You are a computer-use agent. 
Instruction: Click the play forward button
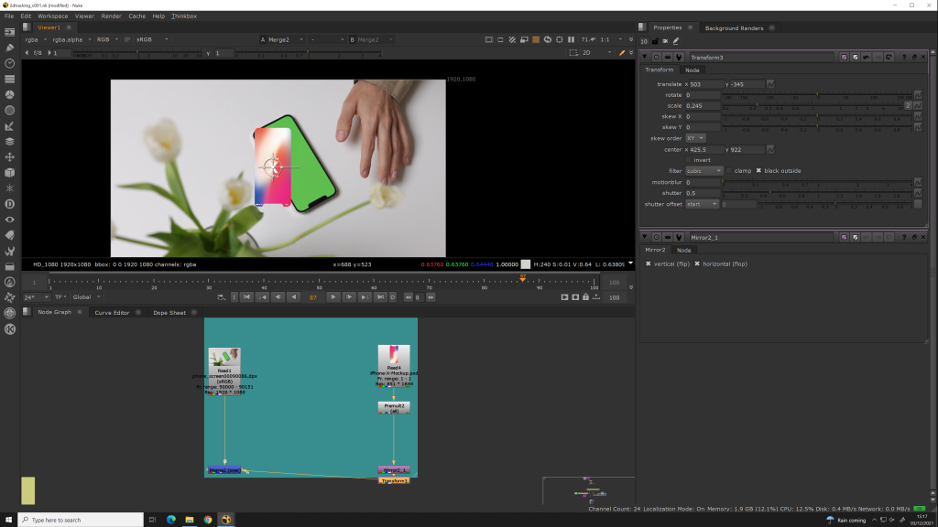tap(333, 297)
